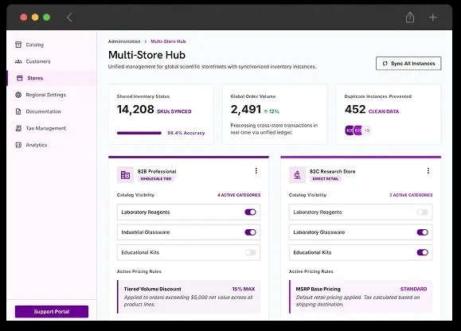Click the Tiered Volume Discount rule card

click(x=189, y=297)
